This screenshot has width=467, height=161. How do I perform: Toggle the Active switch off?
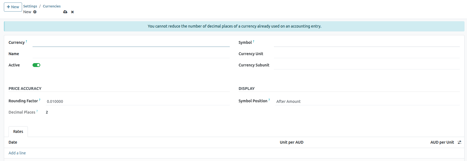coord(36,65)
